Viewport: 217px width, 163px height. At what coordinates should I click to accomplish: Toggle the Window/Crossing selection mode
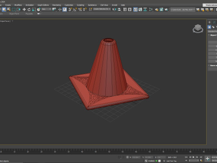pos(19,10)
